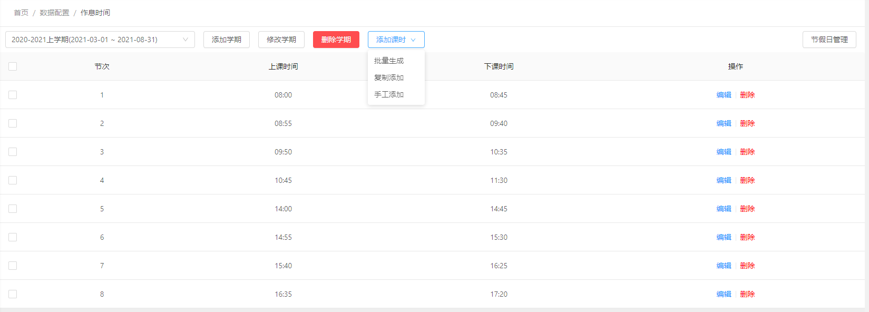Click start time 08:55

(283, 123)
